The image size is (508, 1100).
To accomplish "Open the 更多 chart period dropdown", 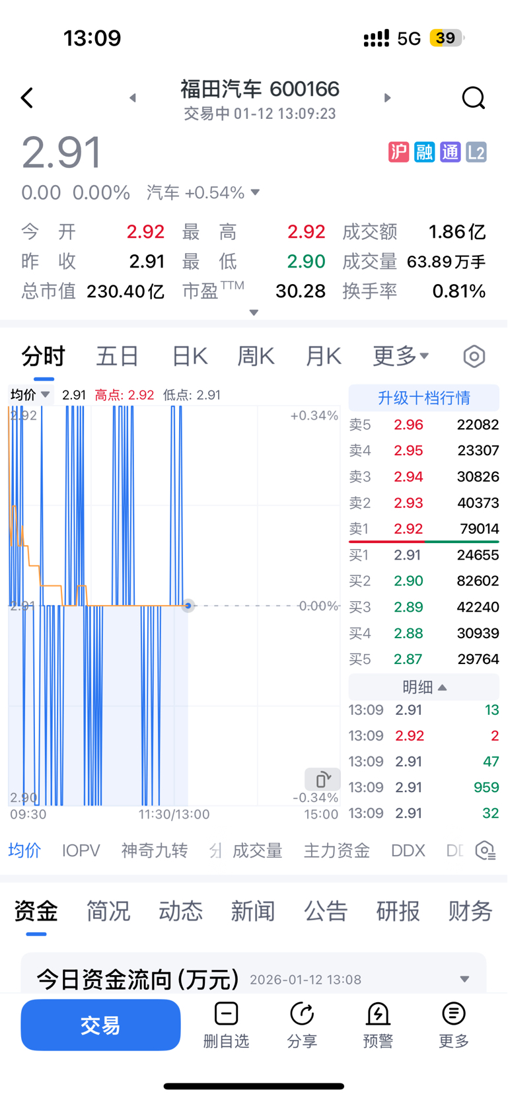I will 401,357.
